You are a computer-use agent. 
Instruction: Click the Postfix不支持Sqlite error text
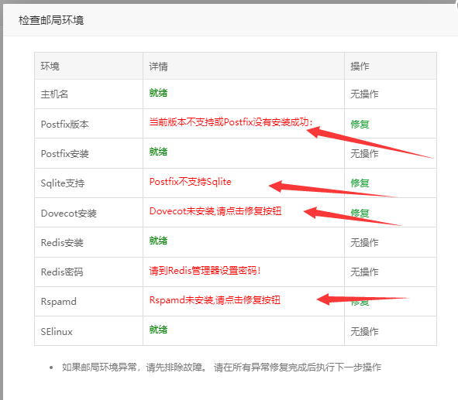pos(190,182)
